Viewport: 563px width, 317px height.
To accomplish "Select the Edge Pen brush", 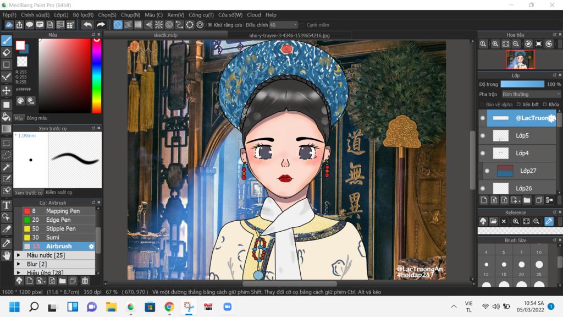I will 59,220.
